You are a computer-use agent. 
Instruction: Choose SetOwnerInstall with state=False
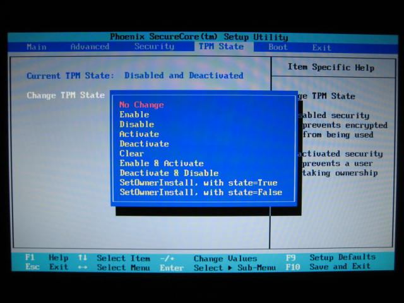[201, 193]
